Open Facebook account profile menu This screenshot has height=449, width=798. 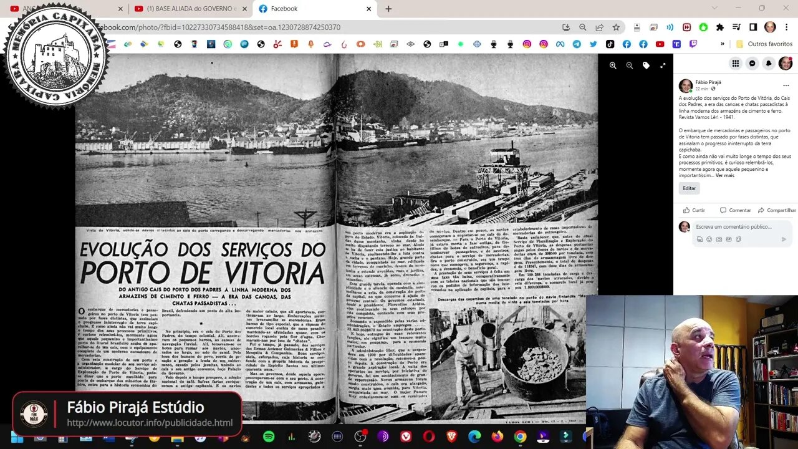(x=786, y=63)
